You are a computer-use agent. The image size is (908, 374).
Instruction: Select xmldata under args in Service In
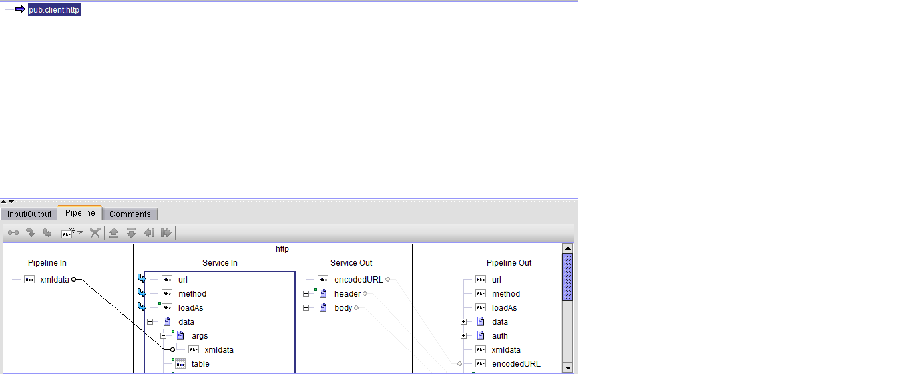pos(219,350)
